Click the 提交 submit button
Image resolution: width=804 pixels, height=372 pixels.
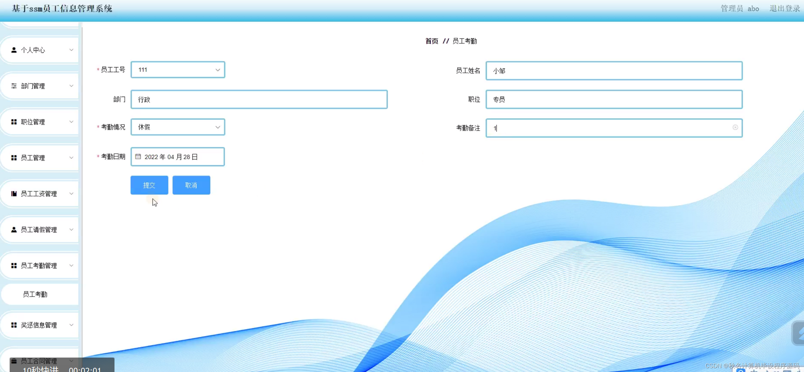click(149, 185)
